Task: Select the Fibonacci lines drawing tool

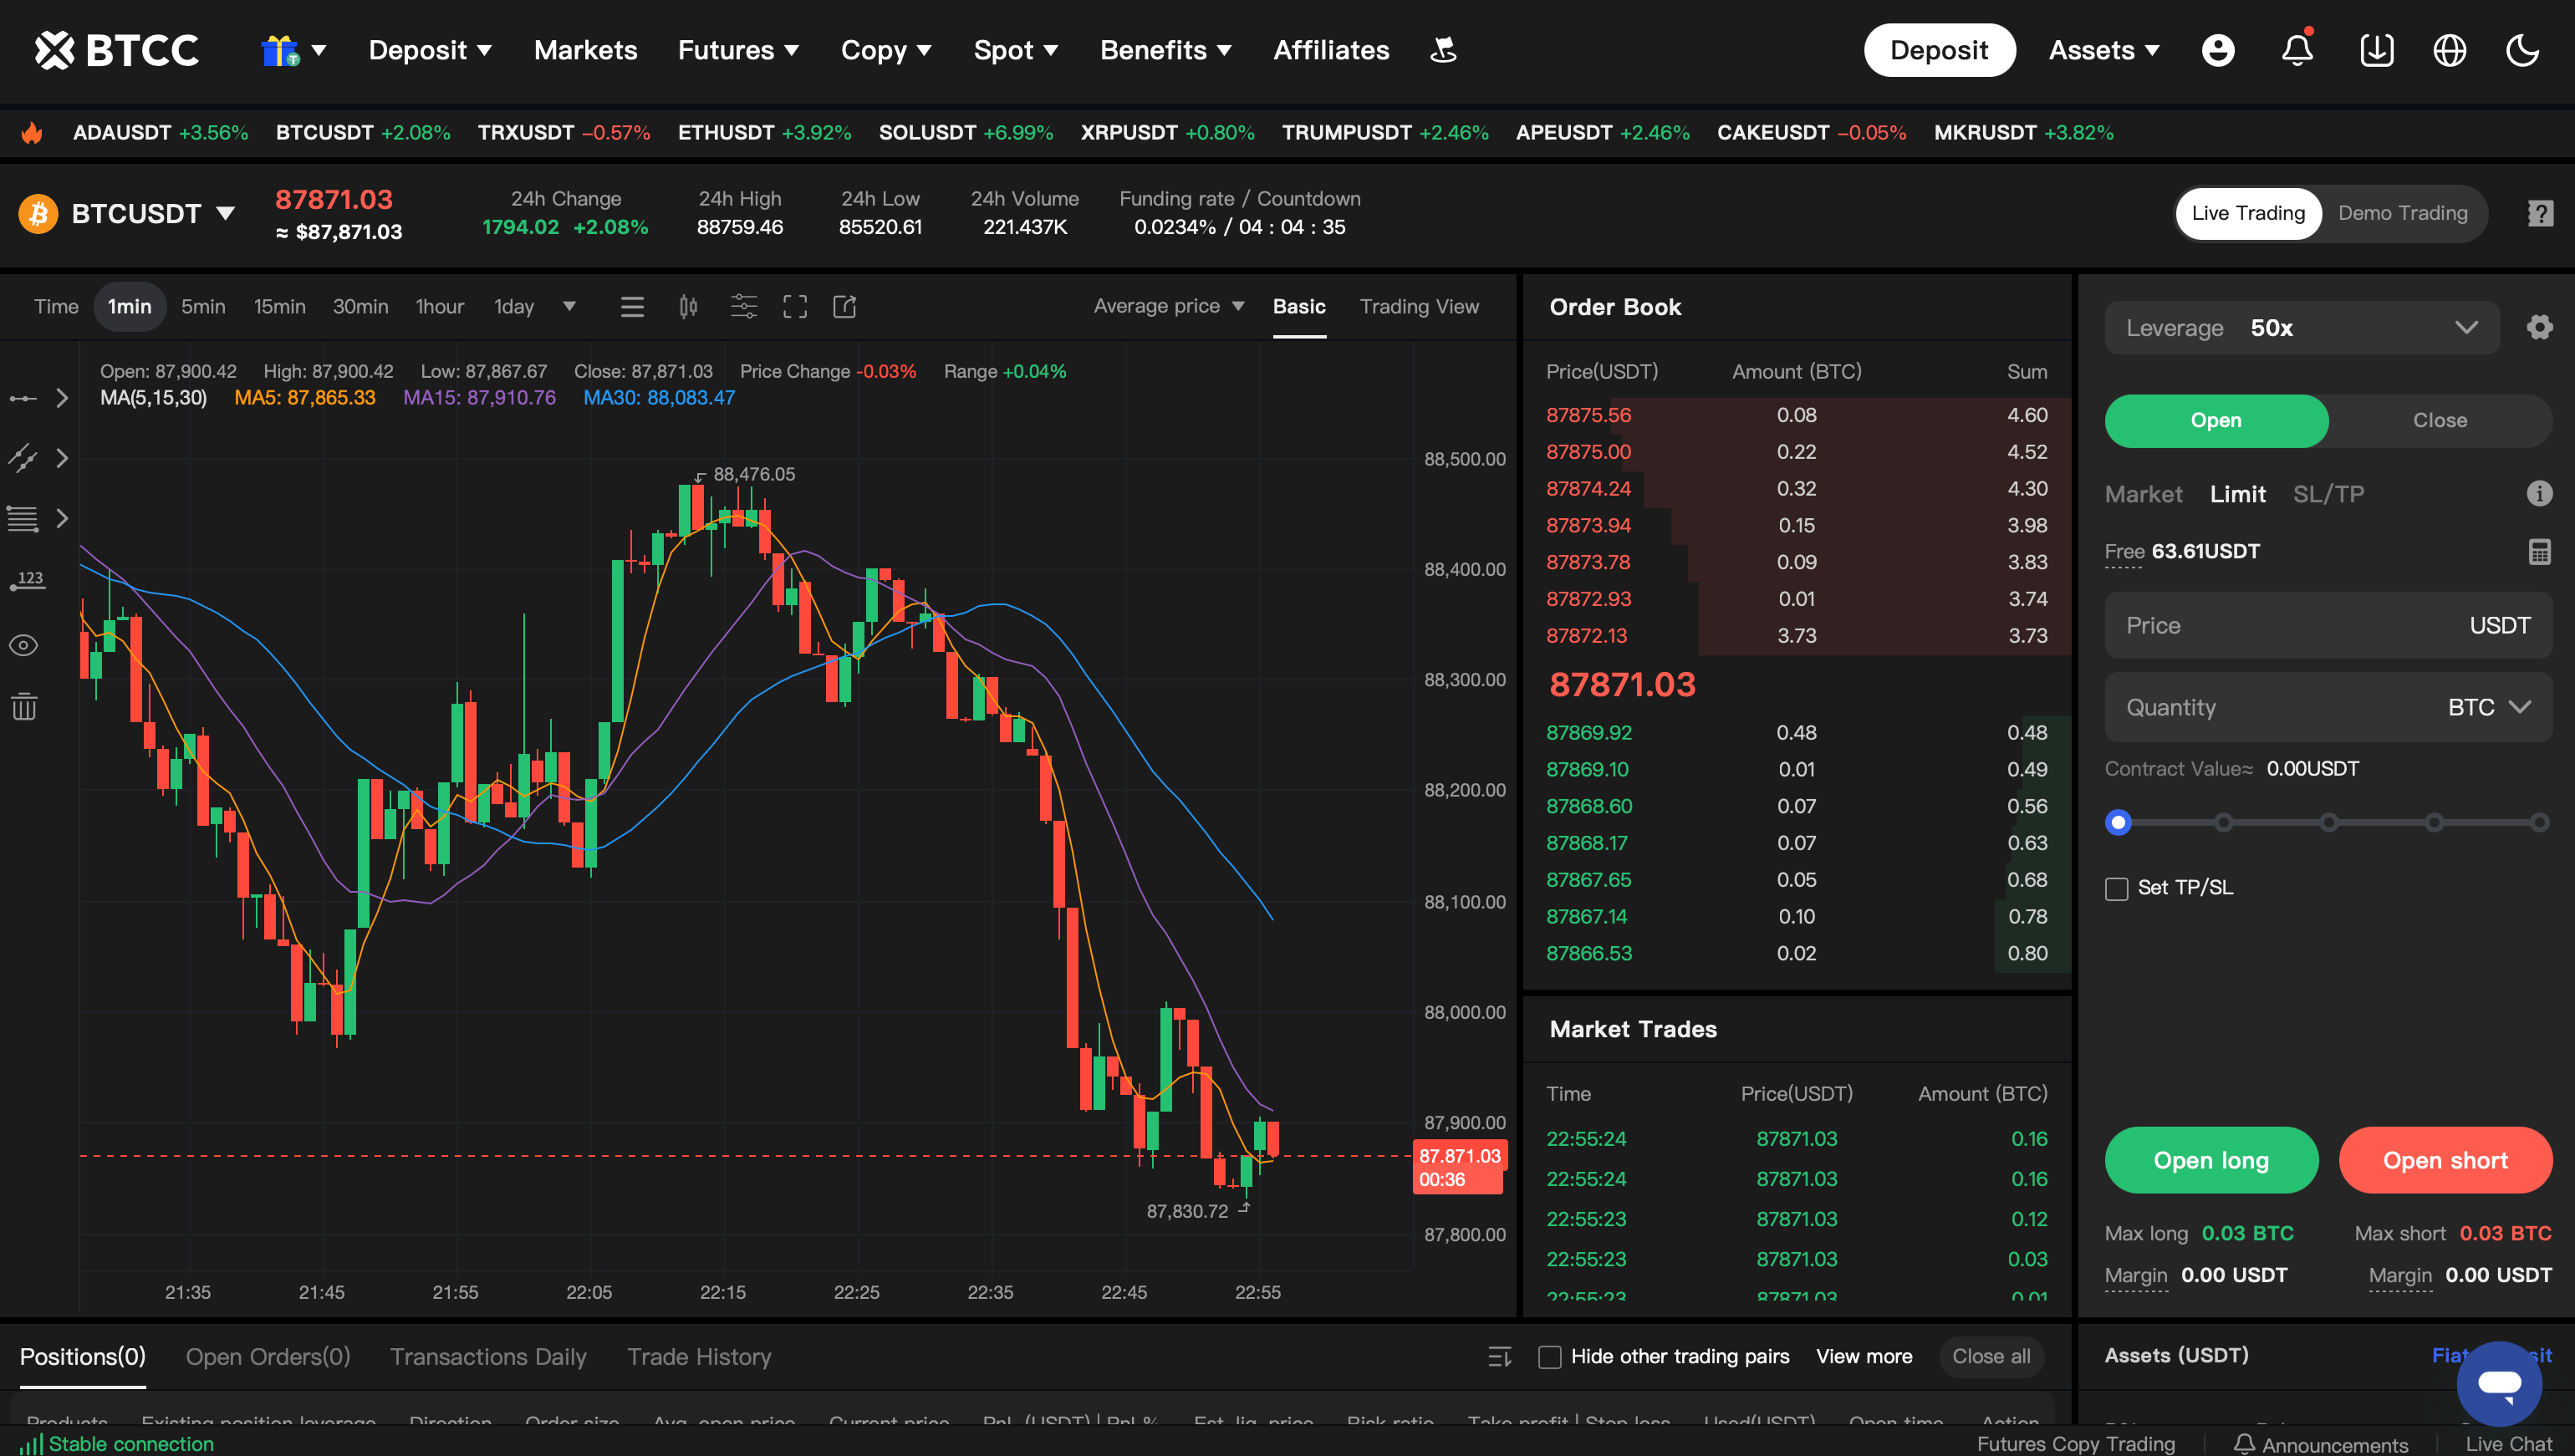Action: pos(23,518)
